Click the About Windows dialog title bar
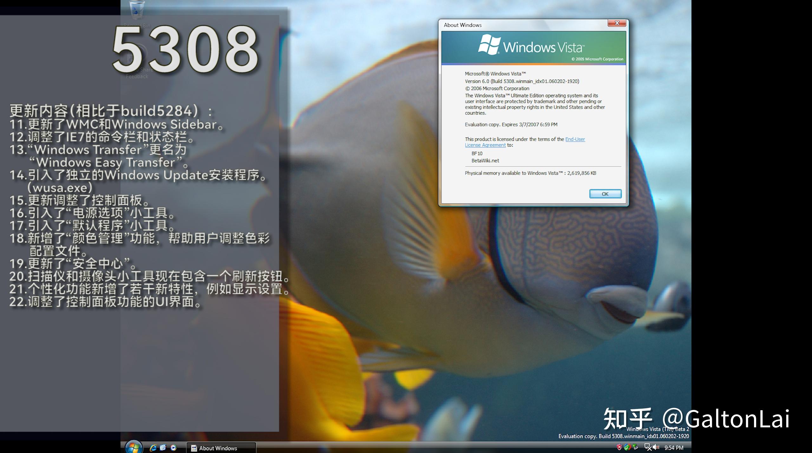 pos(523,25)
